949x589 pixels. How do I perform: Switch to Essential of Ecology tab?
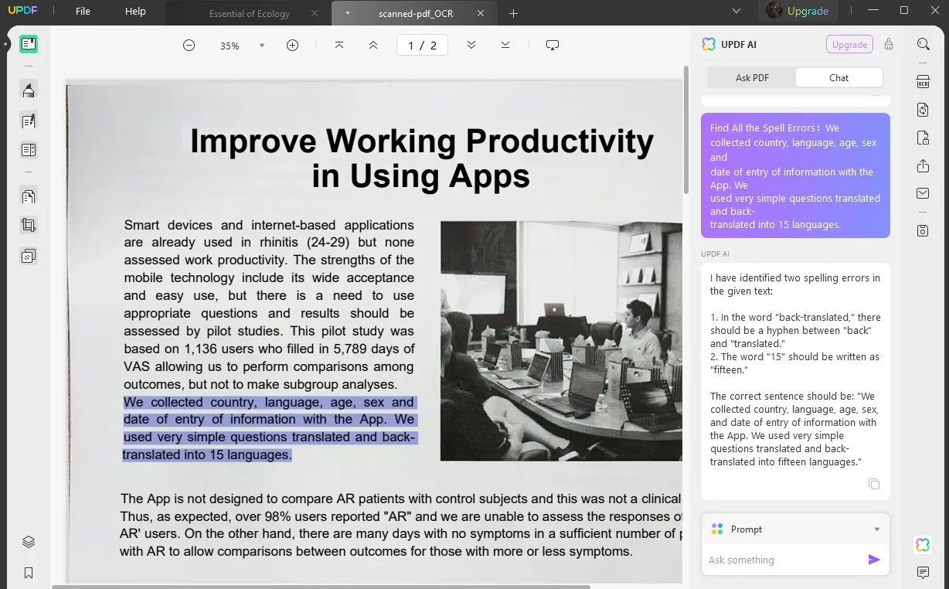[x=250, y=13]
